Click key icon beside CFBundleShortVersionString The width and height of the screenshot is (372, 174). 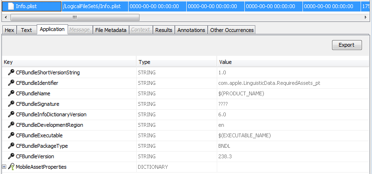(x=11, y=72)
